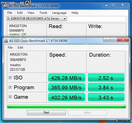Open Edit menu in Copy-Benchmark window
The height and width of the screenshot is (123, 132).
coord(20,47)
